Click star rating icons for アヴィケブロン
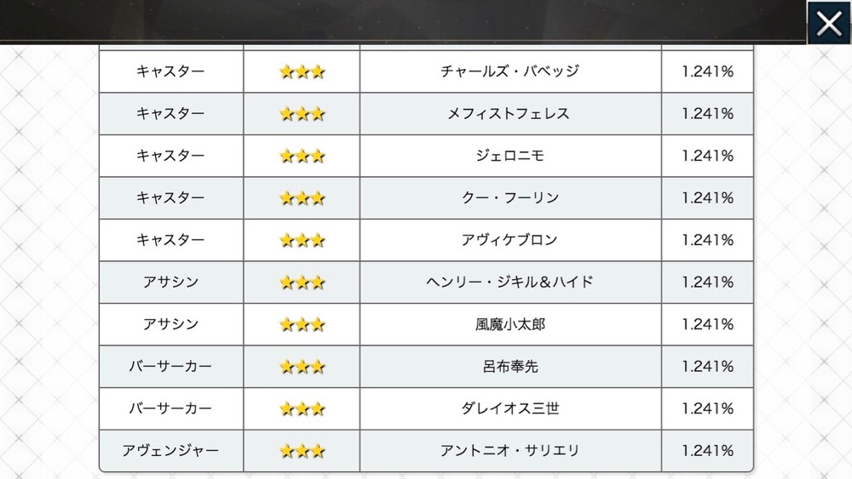This screenshot has height=479, width=852. [x=302, y=240]
